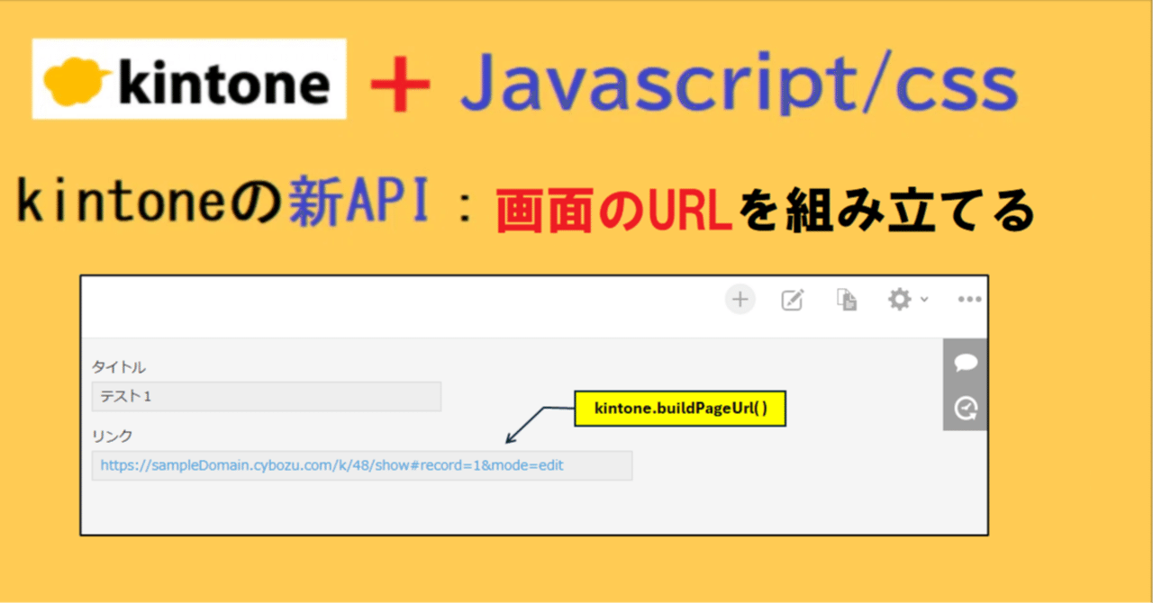The width and height of the screenshot is (1153, 603).
Task: Add a new record with plus icon
Action: click(x=740, y=300)
